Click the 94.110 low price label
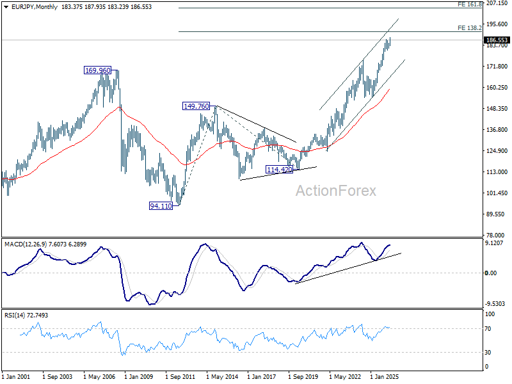 click(161, 206)
